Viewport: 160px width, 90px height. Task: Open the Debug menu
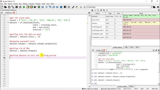(25, 4)
